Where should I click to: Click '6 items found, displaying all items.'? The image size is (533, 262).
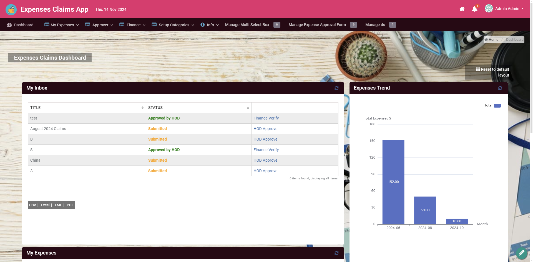314,178
